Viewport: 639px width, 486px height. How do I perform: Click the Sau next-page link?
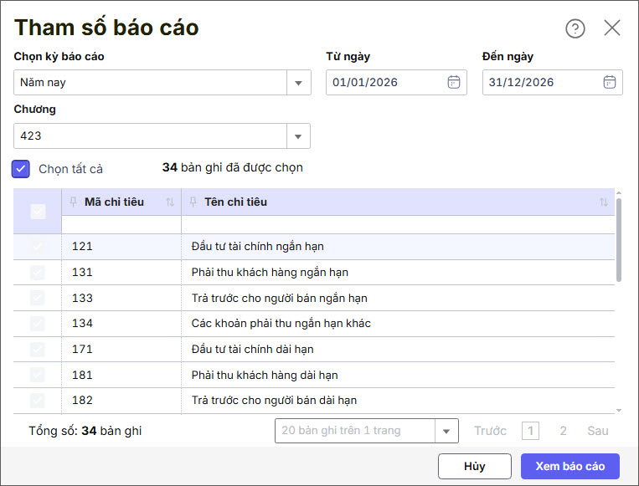coord(597,431)
